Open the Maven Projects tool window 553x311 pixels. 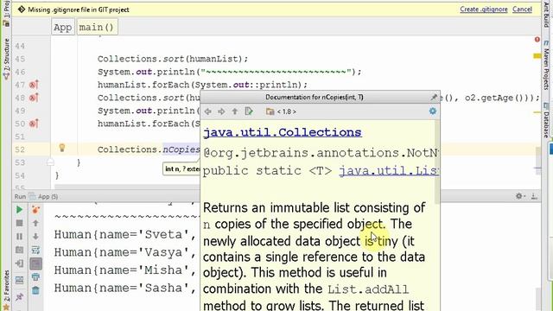(x=546, y=66)
